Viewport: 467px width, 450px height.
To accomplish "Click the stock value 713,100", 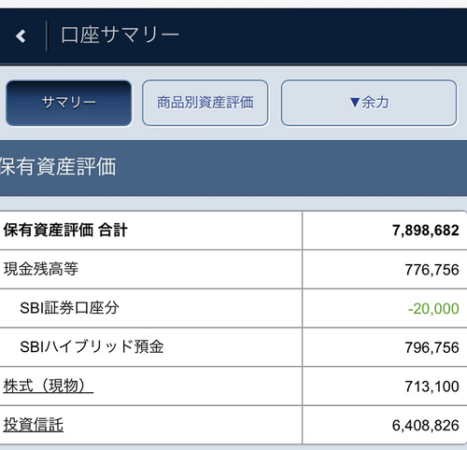I will (x=432, y=387).
